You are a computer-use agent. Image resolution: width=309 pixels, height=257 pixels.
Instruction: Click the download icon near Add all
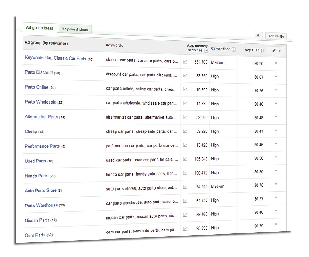click(258, 35)
